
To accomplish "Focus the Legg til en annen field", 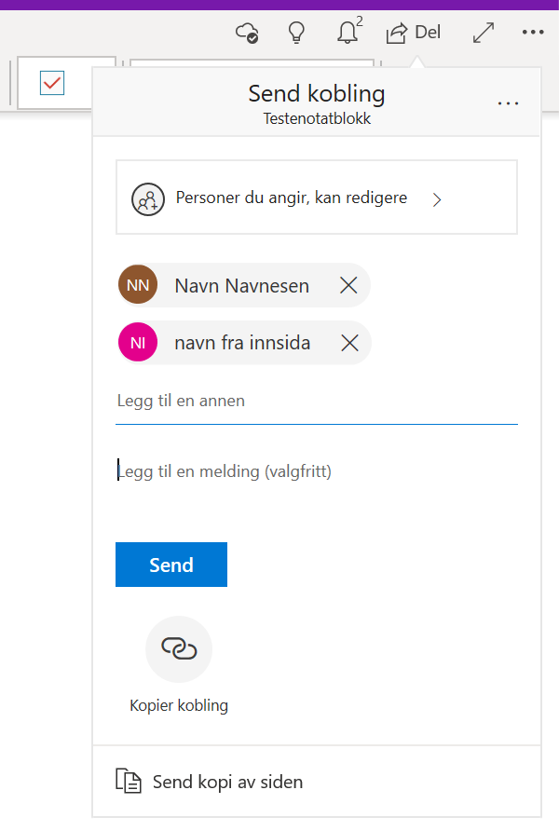I will click(x=317, y=402).
